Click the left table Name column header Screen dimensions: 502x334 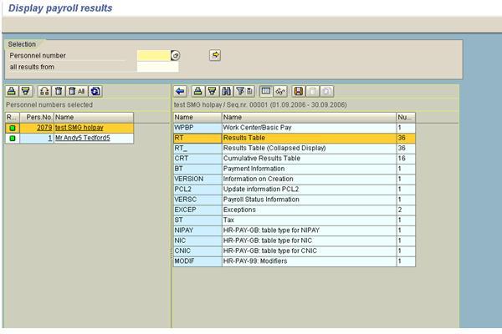coord(94,117)
